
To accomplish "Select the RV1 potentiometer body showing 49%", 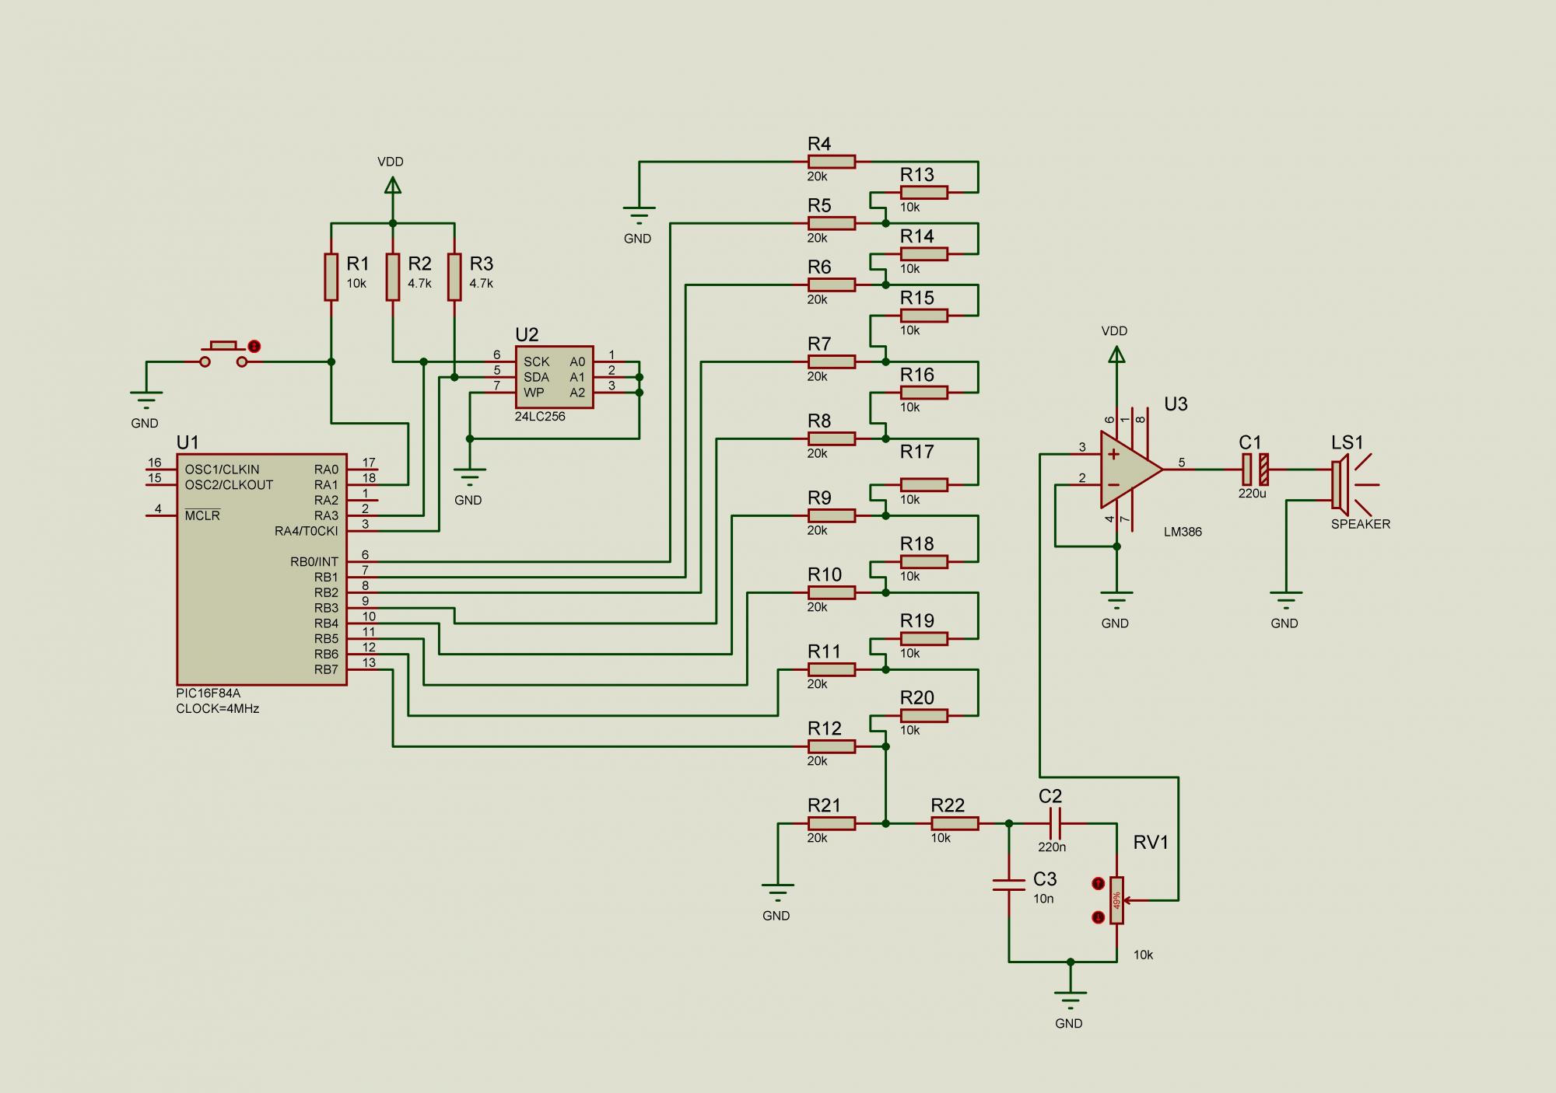I will [x=1117, y=900].
